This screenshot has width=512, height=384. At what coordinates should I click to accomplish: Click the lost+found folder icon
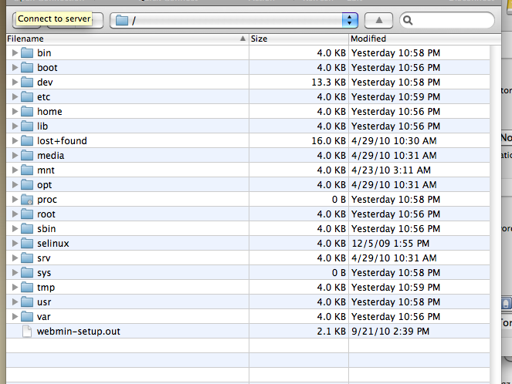28,141
